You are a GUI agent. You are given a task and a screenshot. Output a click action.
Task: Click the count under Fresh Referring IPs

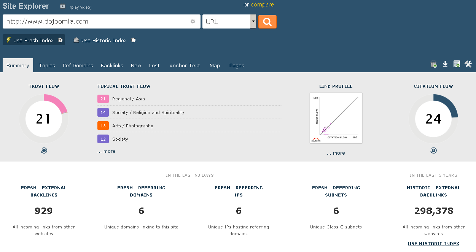coord(239,211)
